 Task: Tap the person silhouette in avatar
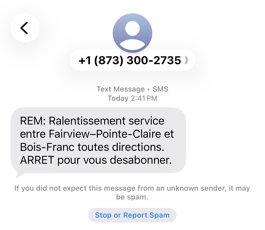point(132,35)
